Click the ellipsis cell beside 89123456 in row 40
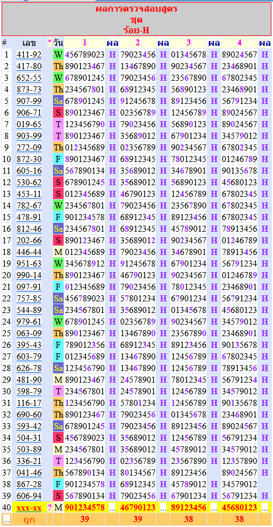273x527 pixels. point(214,508)
